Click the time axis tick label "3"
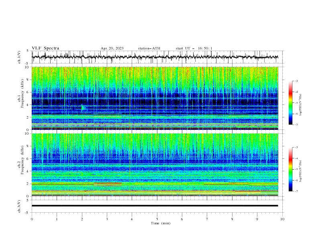This screenshot has width=318, height=246. tap(107, 219)
